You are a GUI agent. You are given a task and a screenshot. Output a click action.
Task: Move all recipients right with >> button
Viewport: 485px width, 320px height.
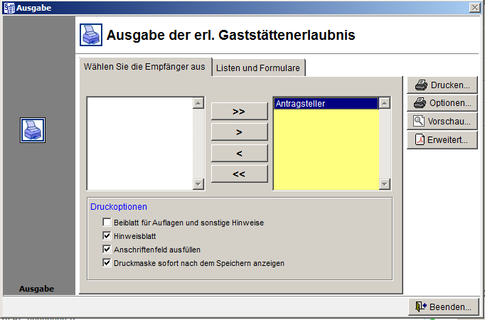pyautogui.click(x=239, y=112)
